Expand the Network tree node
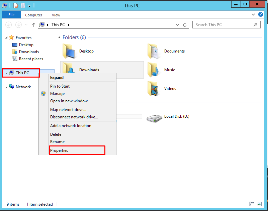 pyautogui.click(x=7, y=87)
